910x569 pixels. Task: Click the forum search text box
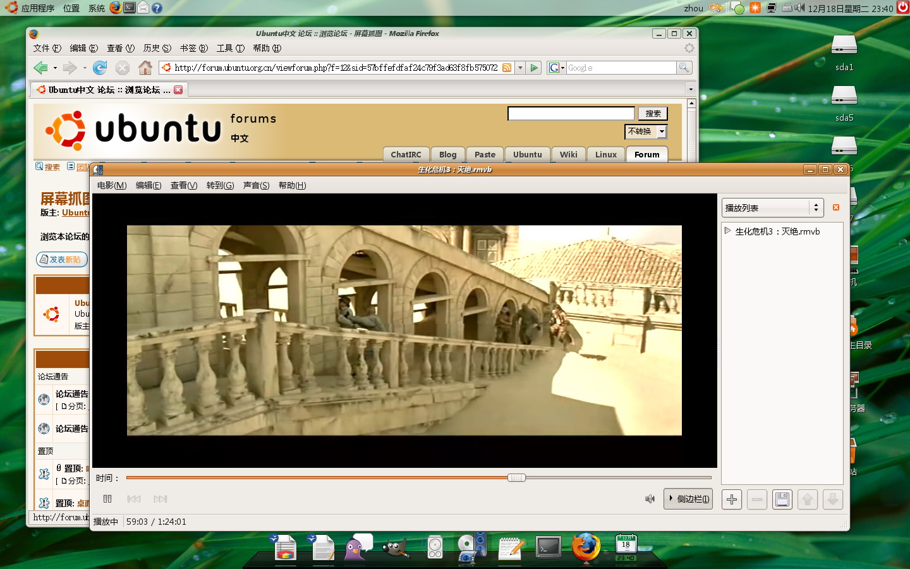(x=571, y=113)
